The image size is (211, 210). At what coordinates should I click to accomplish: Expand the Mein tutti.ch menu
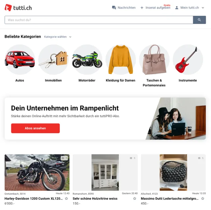[190, 8]
